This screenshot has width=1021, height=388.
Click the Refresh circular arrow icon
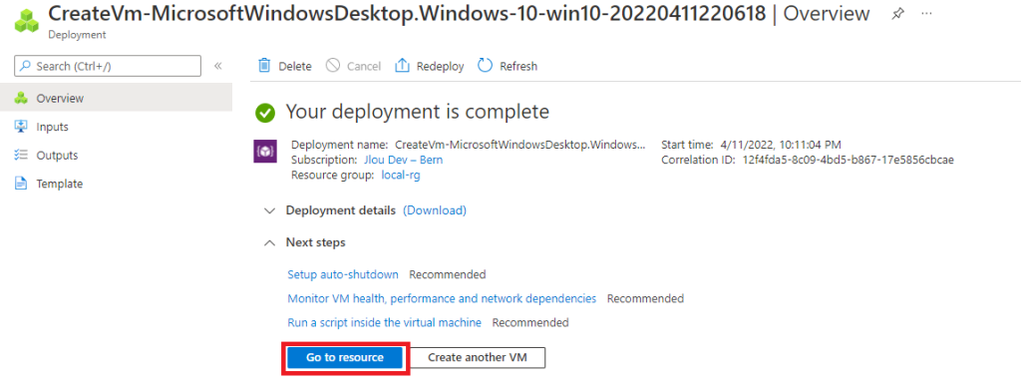(x=486, y=66)
